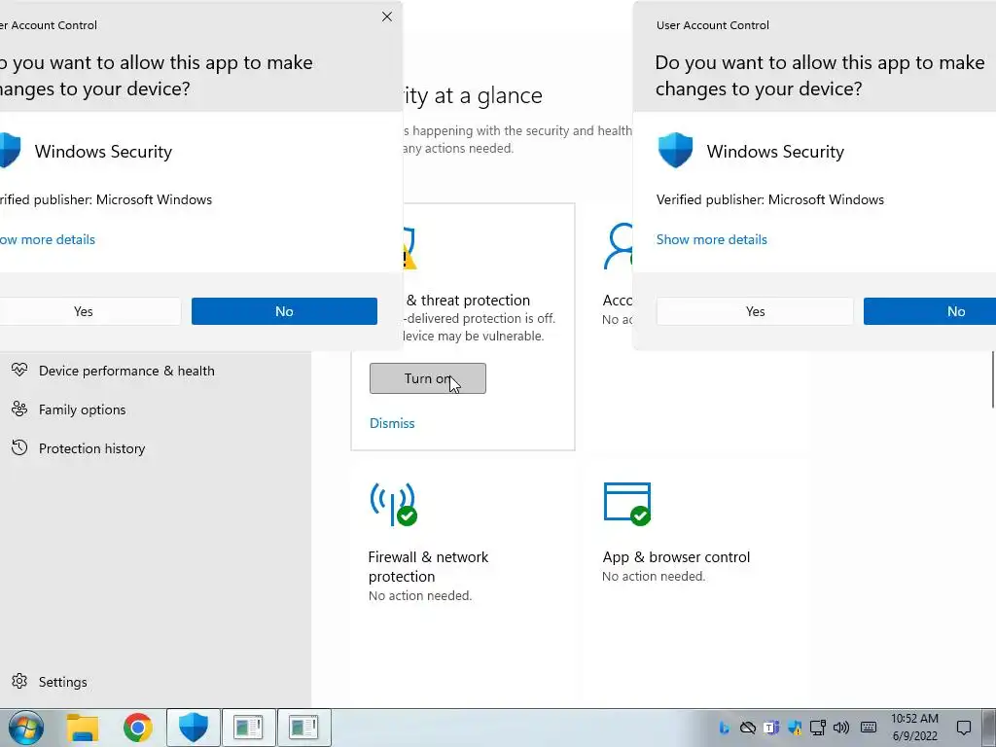Open Microsoft Teams tray icon
This screenshot has height=747, width=996.
point(771,728)
